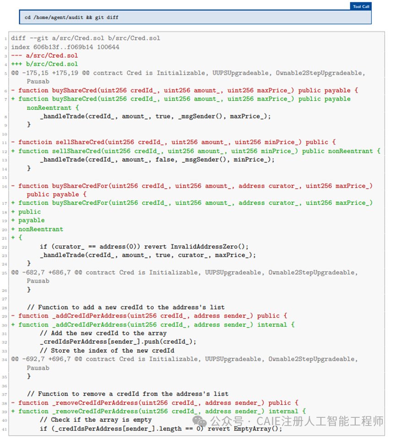Select the _handleTrade line with 'true, _msgSender(), maxPrice_'
396x437 pixels.
coord(155,116)
